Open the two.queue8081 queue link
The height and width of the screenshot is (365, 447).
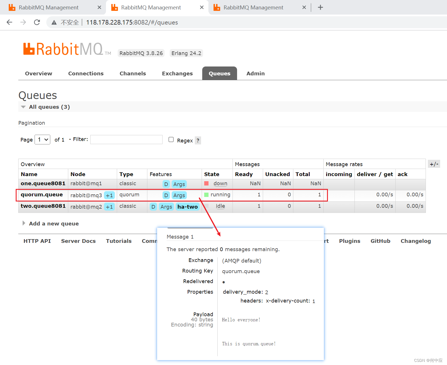tap(43, 206)
